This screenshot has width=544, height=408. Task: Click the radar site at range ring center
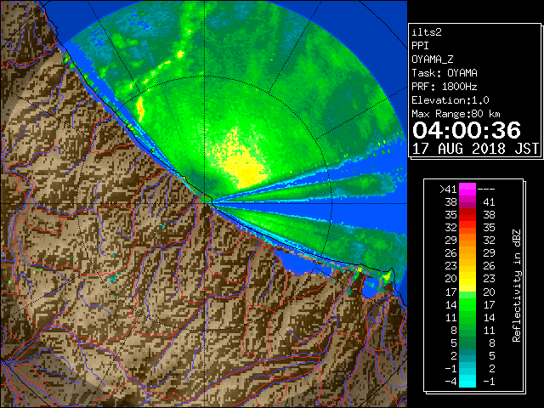point(206,203)
